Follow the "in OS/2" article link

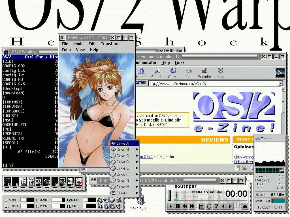(146, 157)
